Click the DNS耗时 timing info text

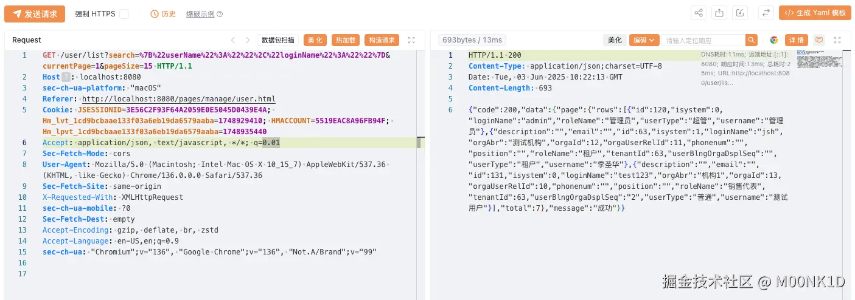pos(745,69)
